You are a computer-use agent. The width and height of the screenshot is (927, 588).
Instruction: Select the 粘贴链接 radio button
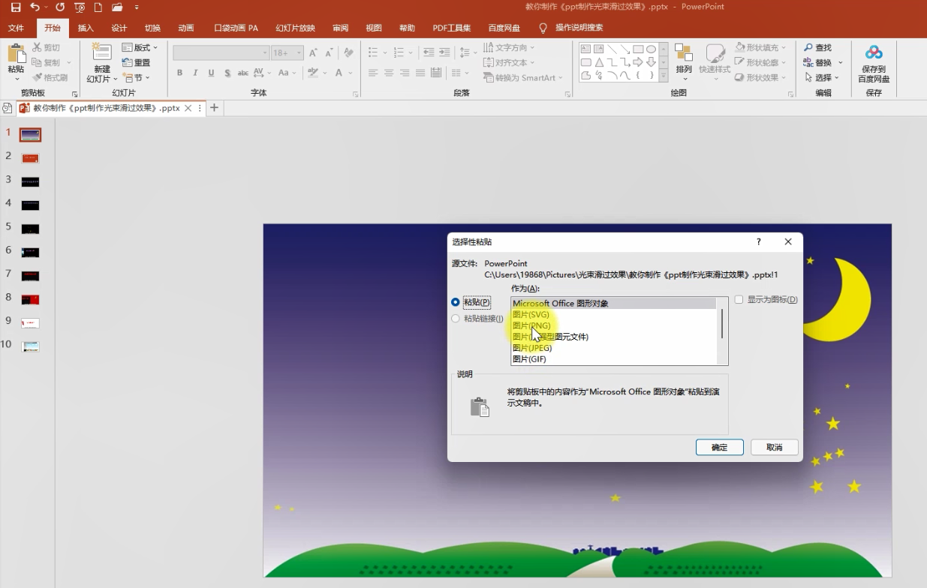click(456, 319)
